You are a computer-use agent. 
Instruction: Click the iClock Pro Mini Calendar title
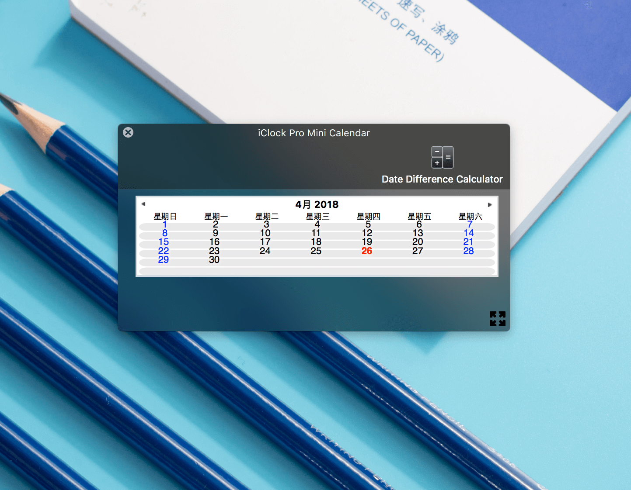pyautogui.click(x=314, y=133)
